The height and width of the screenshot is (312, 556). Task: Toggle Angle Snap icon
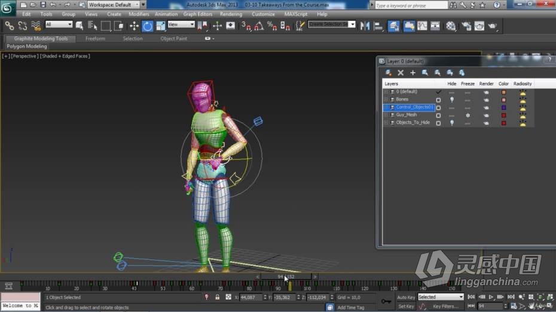tap(259, 26)
